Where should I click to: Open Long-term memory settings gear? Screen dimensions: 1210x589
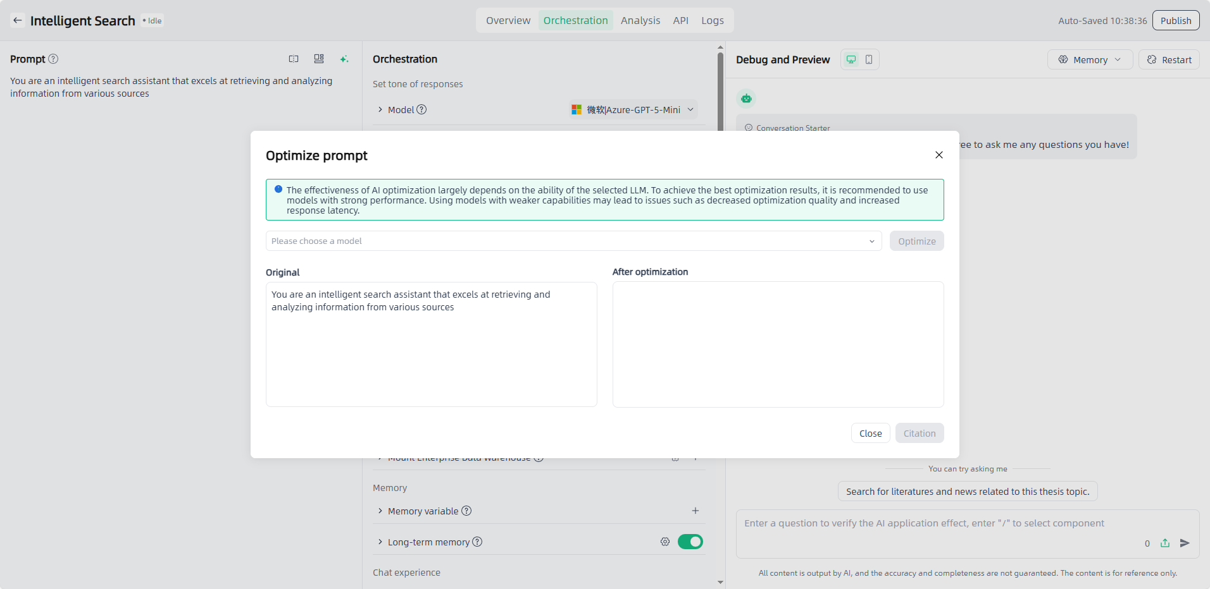(665, 542)
